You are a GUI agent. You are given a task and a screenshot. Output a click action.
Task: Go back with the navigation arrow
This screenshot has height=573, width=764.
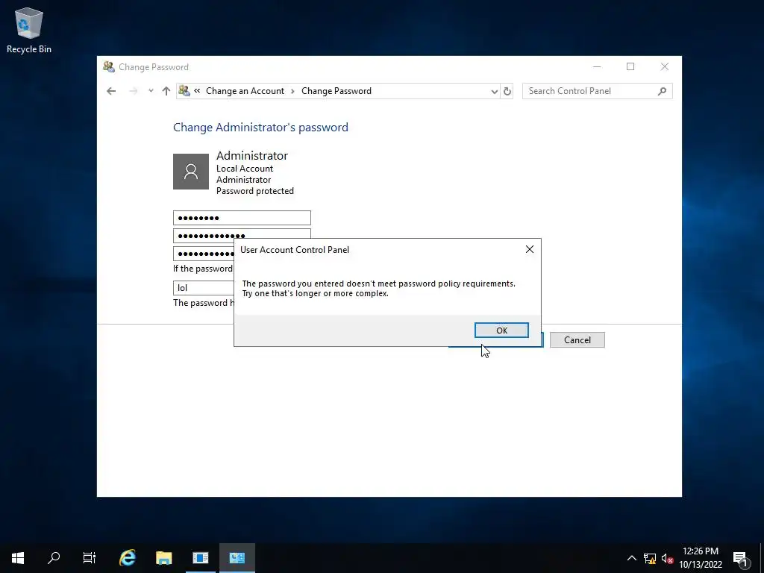111,91
